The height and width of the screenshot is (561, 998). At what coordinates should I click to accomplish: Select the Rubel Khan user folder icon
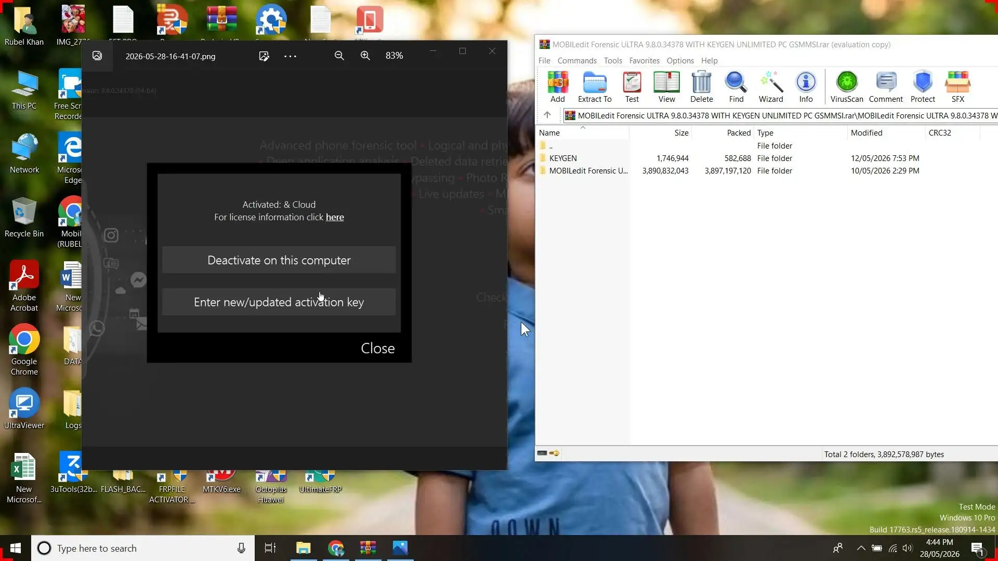(24, 26)
